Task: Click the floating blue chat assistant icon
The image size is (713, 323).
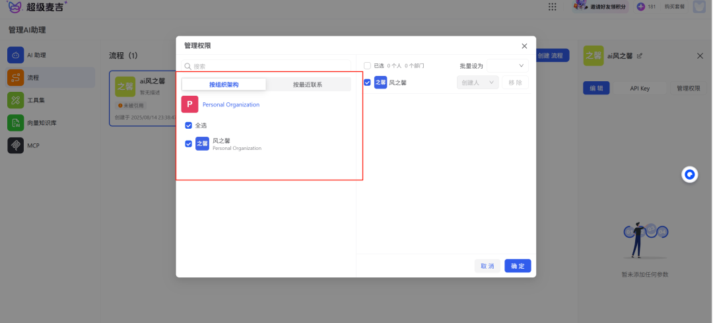Action: pyautogui.click(x=689, y=175)
